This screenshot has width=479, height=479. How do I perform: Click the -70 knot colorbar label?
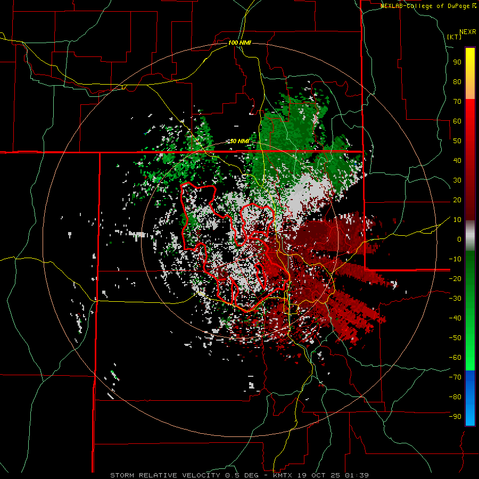455,377
